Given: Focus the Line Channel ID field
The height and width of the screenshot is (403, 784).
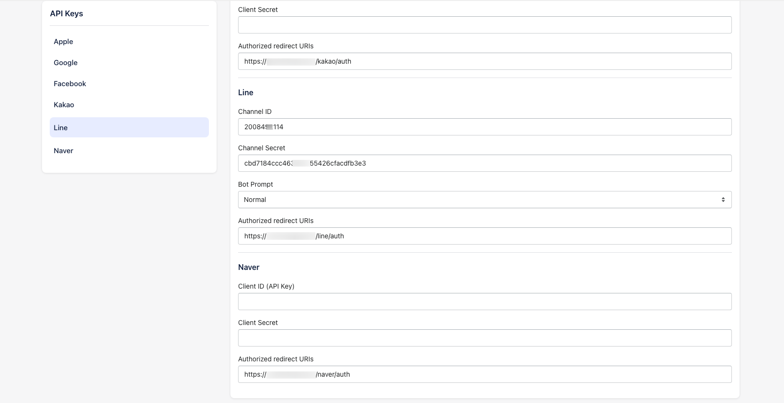Looking at the screenshot, I should point(485,127).
